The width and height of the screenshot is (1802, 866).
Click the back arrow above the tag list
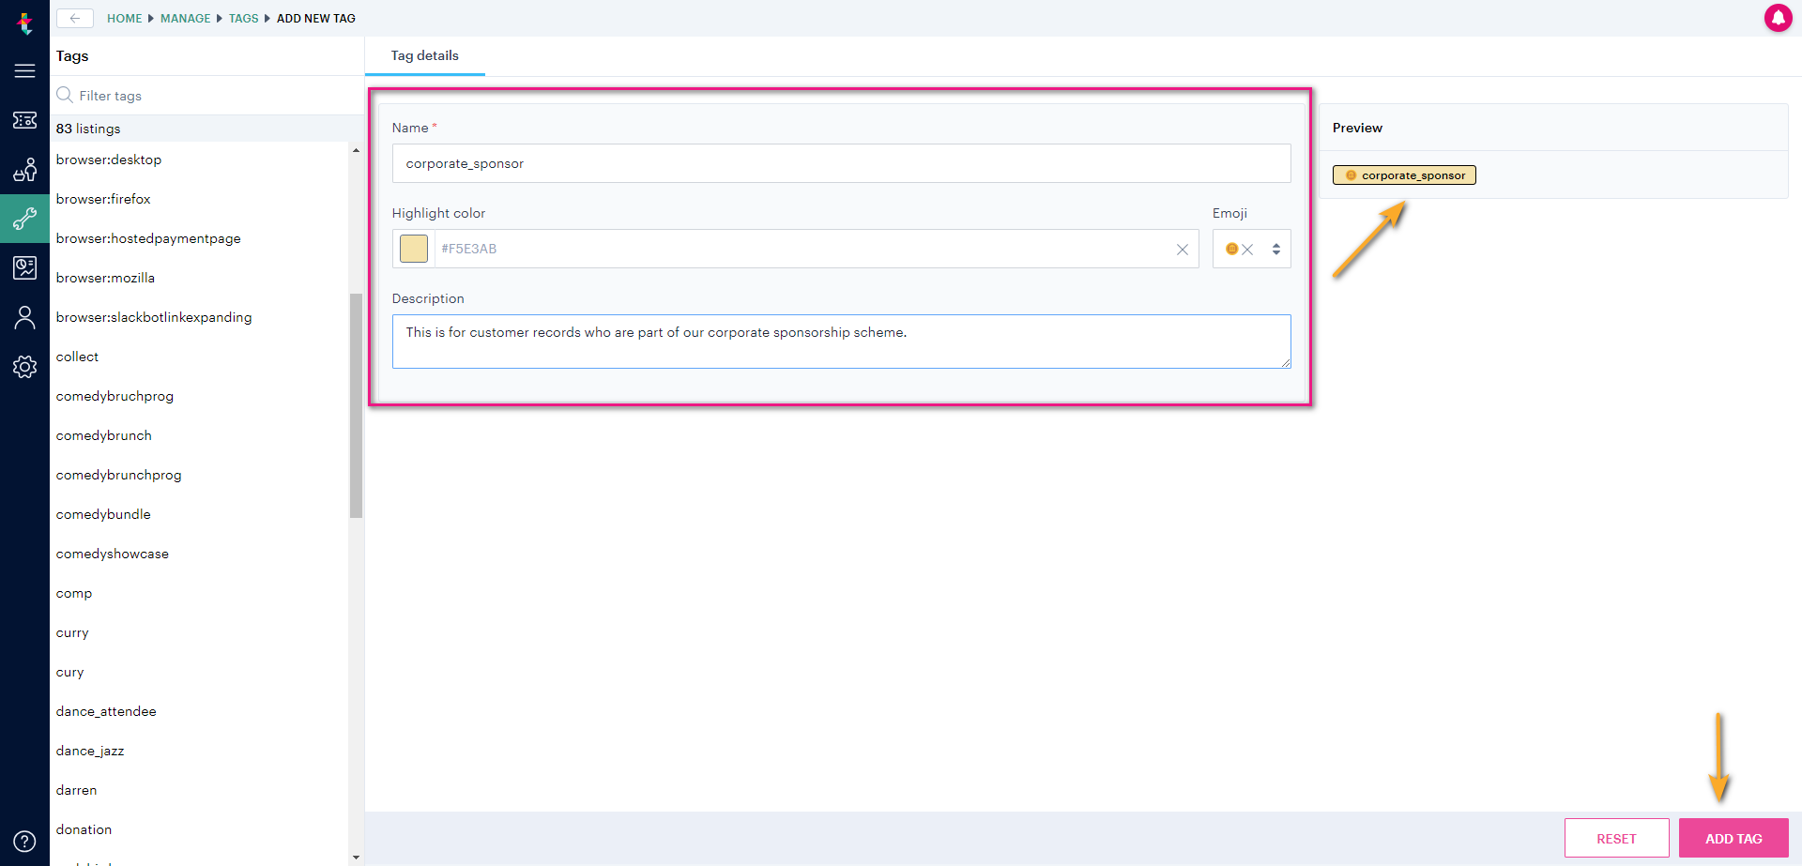point(74,18)
